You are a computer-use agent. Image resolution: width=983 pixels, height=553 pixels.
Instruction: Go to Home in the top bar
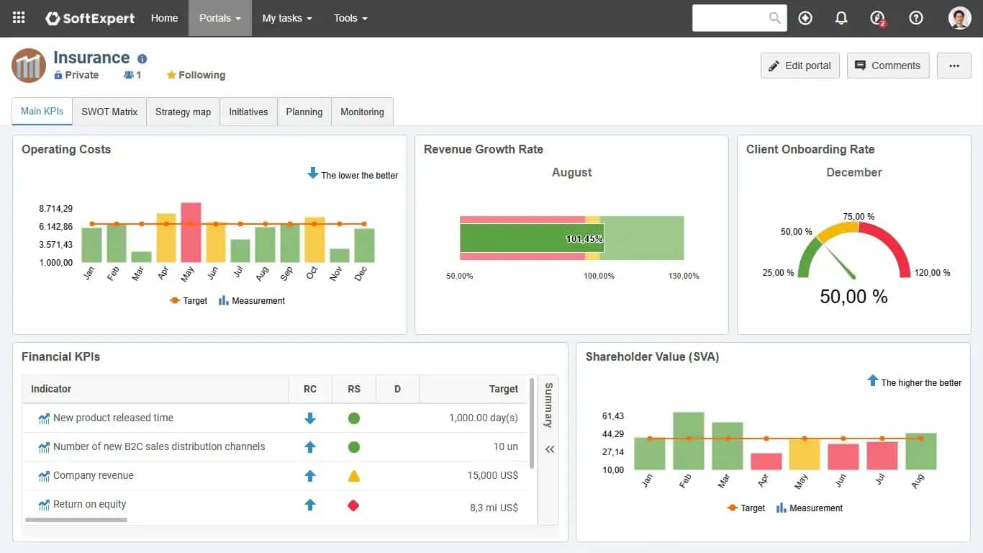click(164, 18)
